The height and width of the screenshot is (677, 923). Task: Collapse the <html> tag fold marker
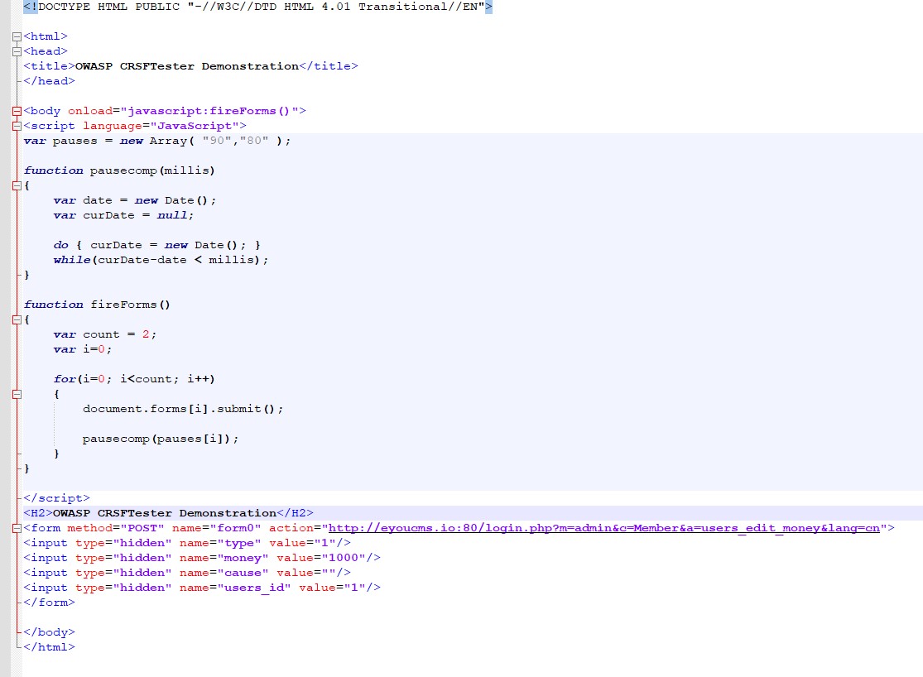pyautogui.click(x=17, y=36)
